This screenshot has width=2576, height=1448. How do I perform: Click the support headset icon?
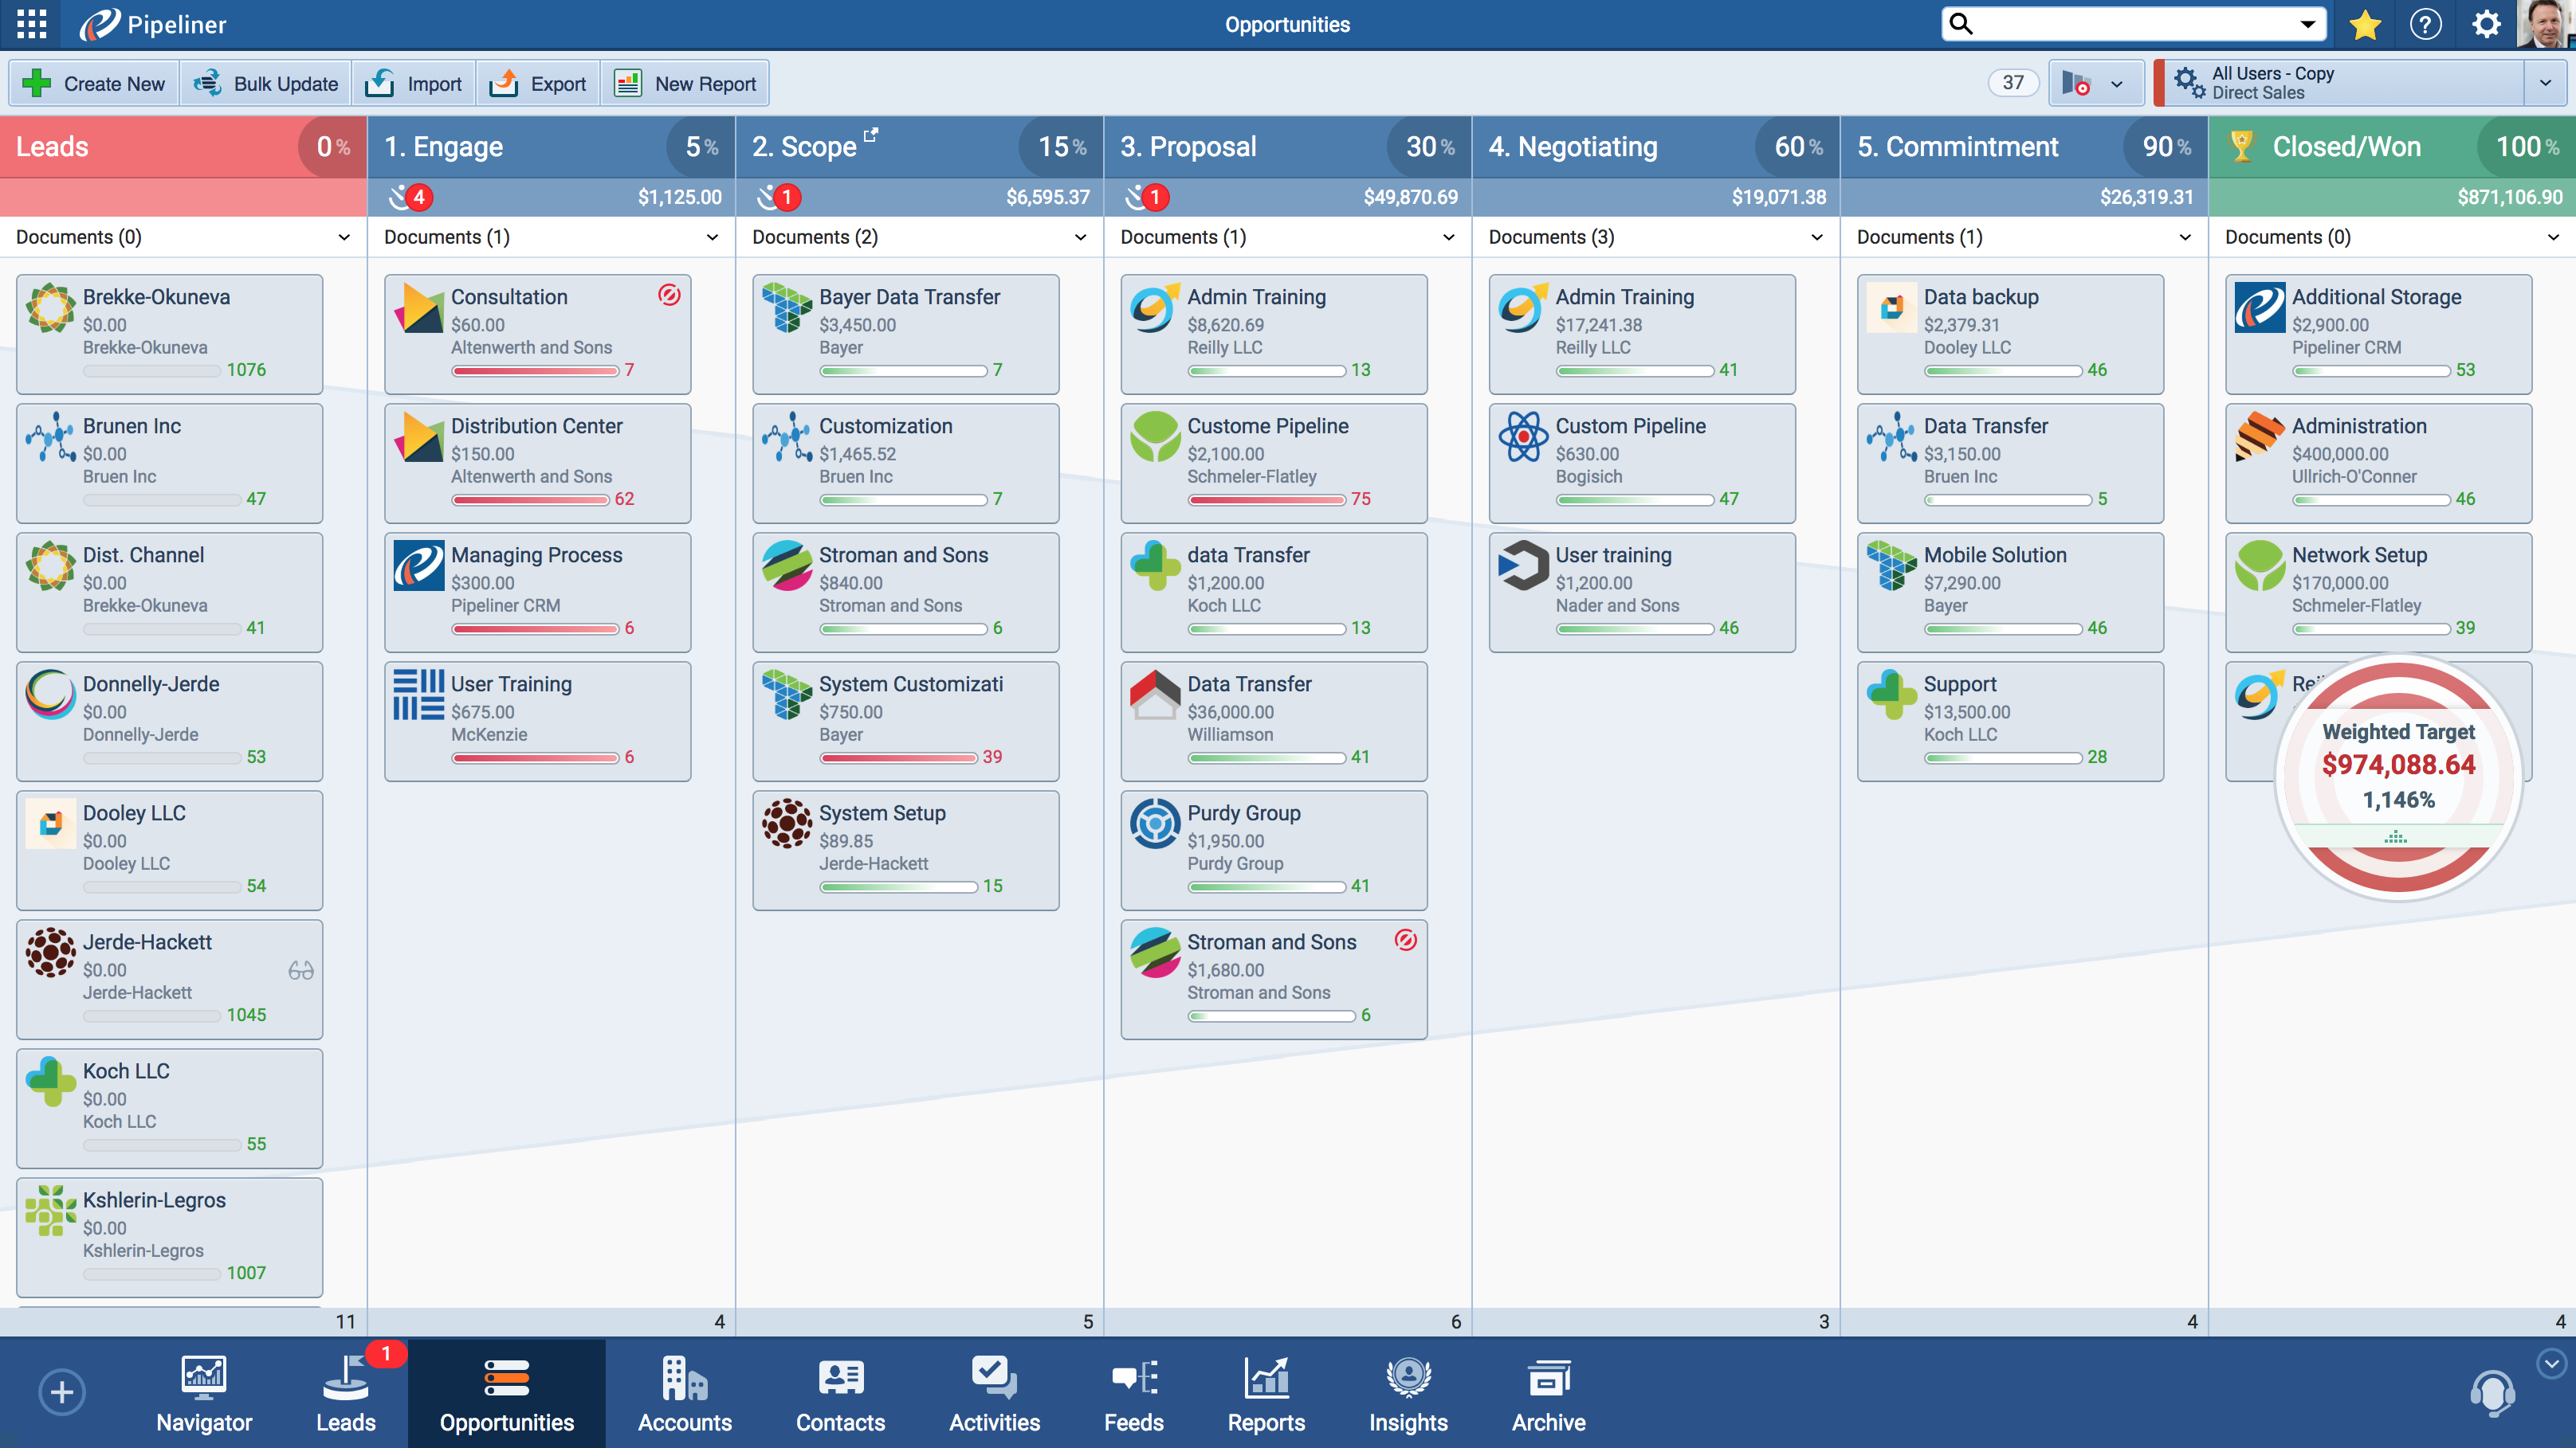(2492, 1392)
